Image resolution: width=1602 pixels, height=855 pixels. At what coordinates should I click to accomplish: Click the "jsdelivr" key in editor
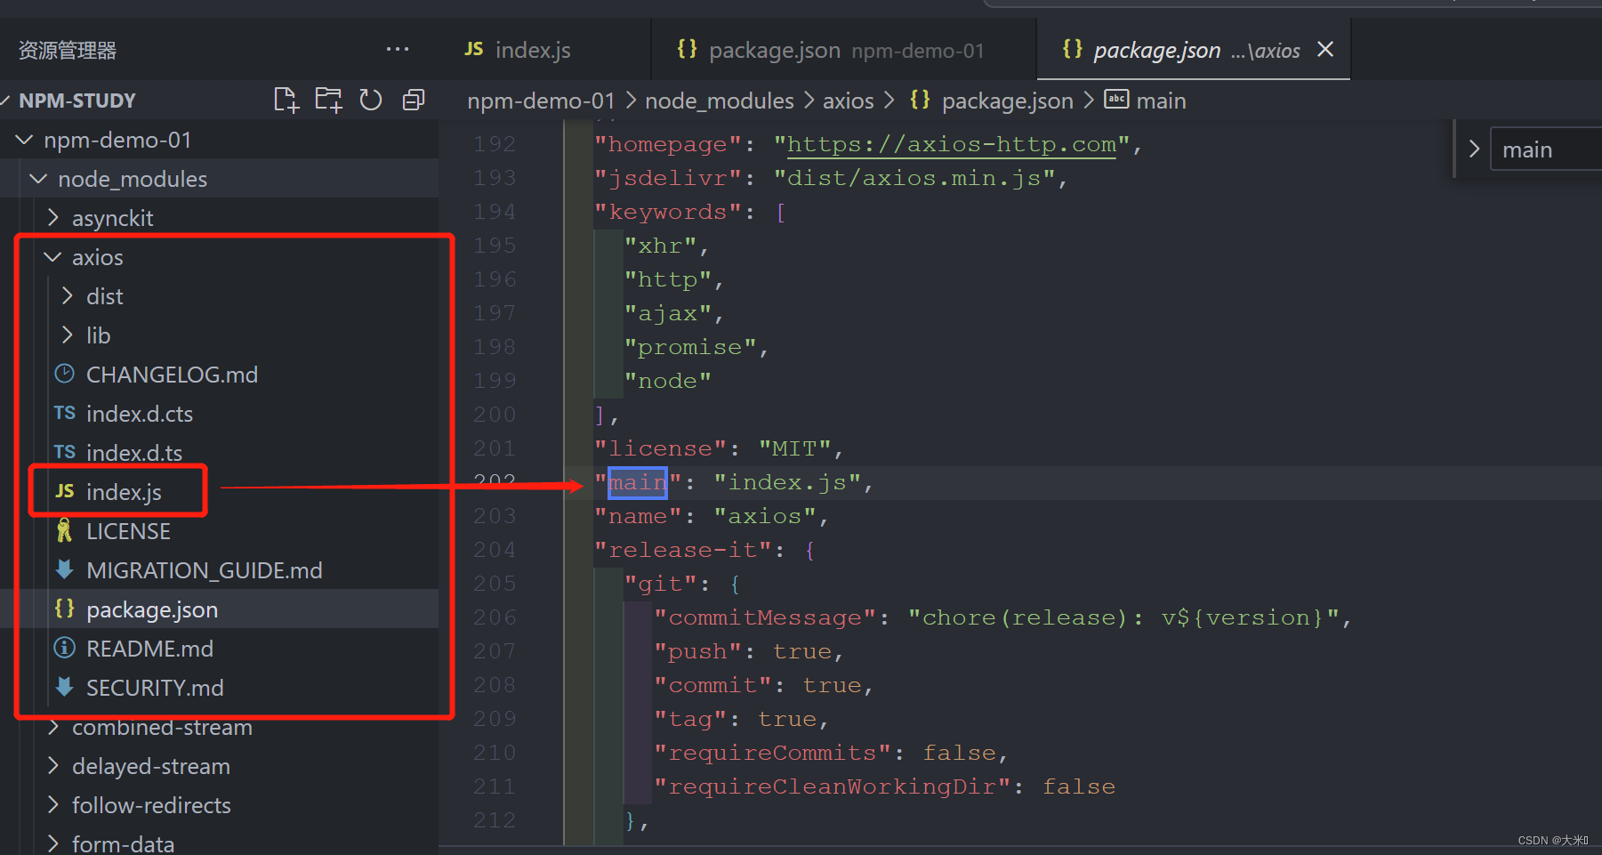tap(668, 178)
